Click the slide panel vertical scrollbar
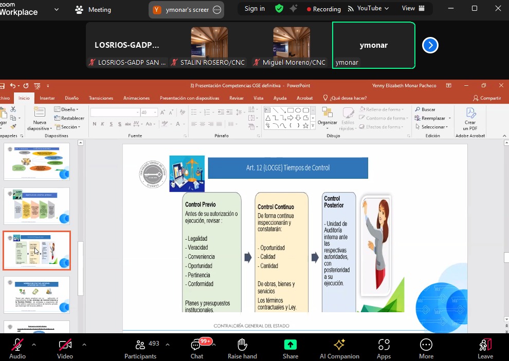 [80, 267]
